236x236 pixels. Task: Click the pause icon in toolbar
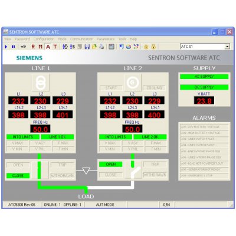point(14,47)
